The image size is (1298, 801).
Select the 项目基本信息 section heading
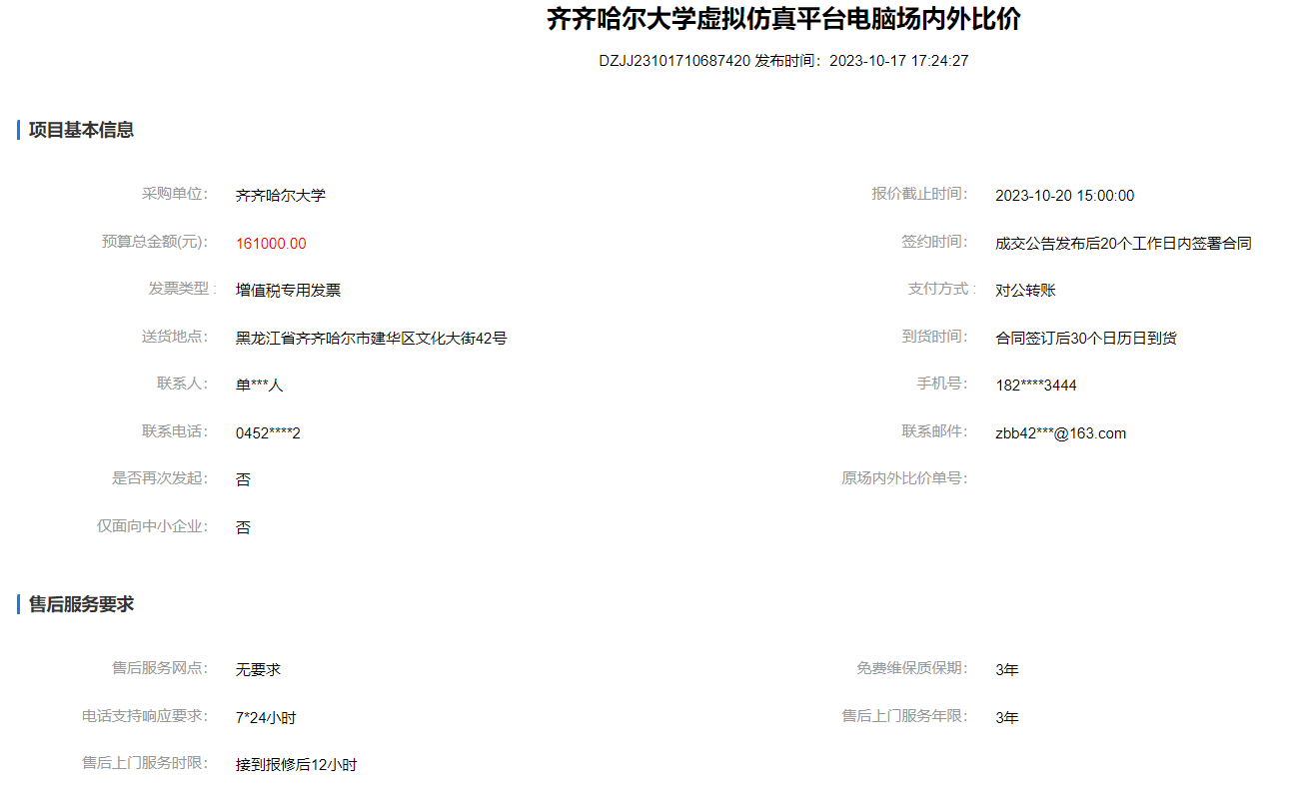tap(81, 130)
